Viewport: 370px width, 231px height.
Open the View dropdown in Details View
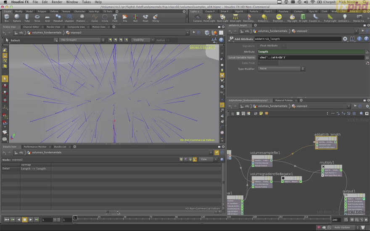(208, 160)
